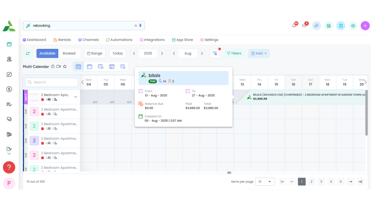This screenshot has width=371, height=208.
Task: Click the purple plus button
Action: click(x=365, y=26)
